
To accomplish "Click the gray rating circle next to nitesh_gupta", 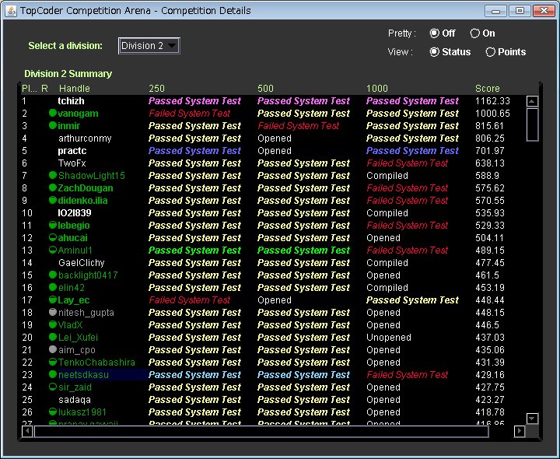I will point(53,312).
